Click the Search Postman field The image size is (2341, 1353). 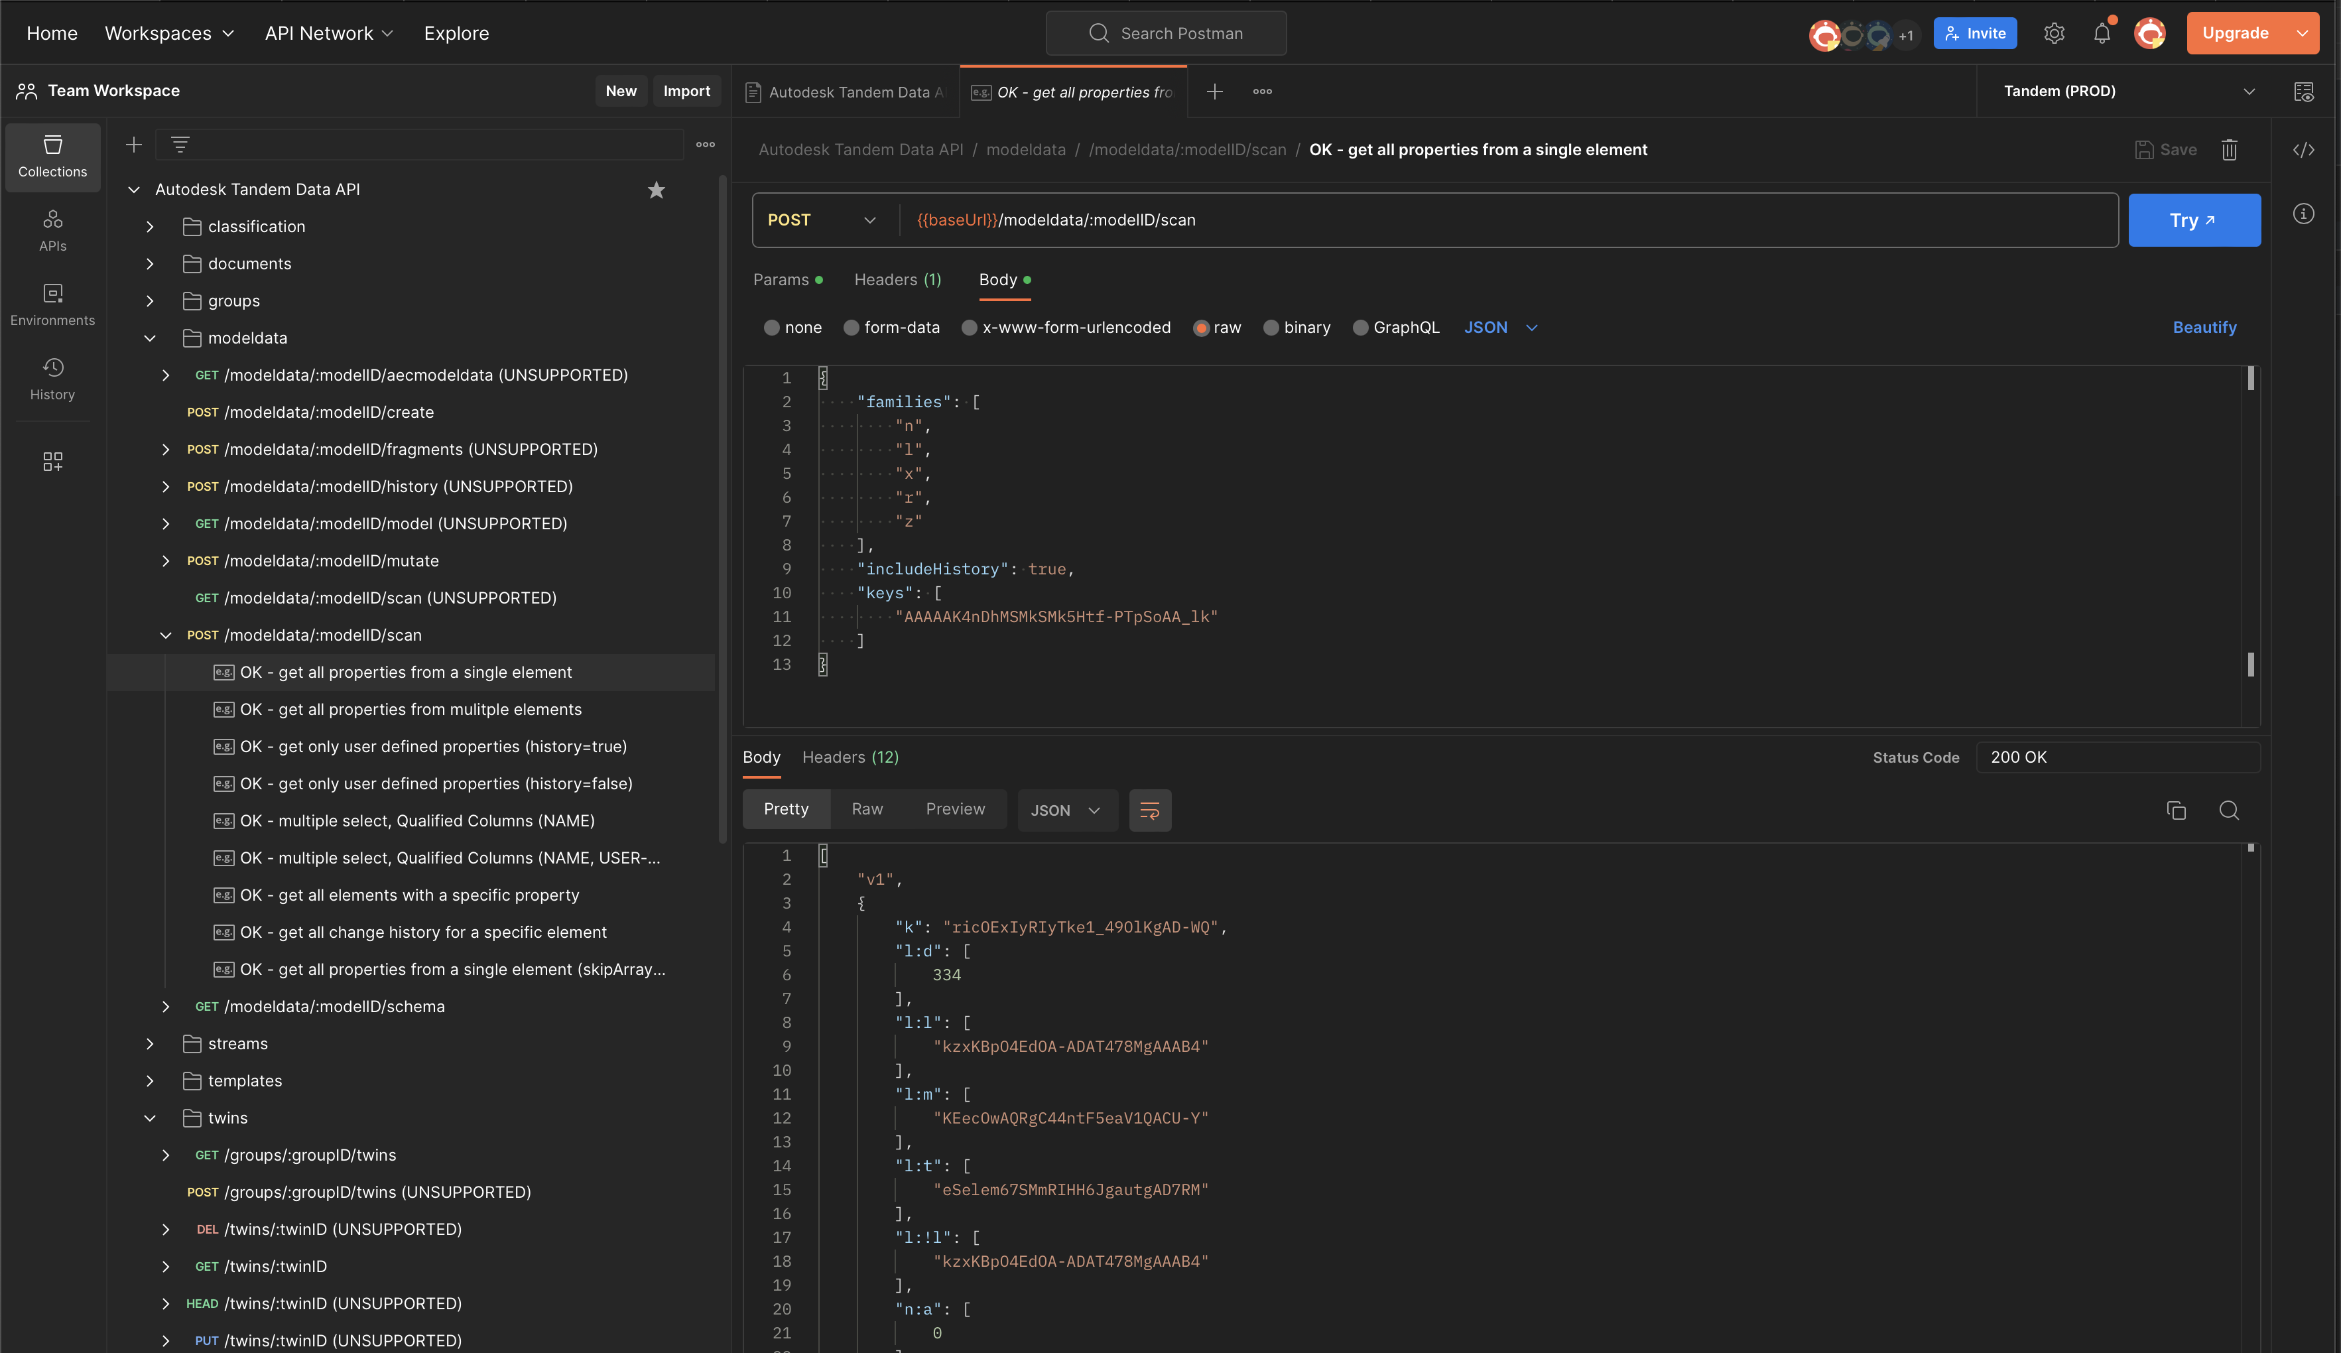click(1166, 33)
